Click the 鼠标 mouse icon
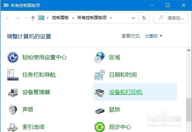 [100, 110]
